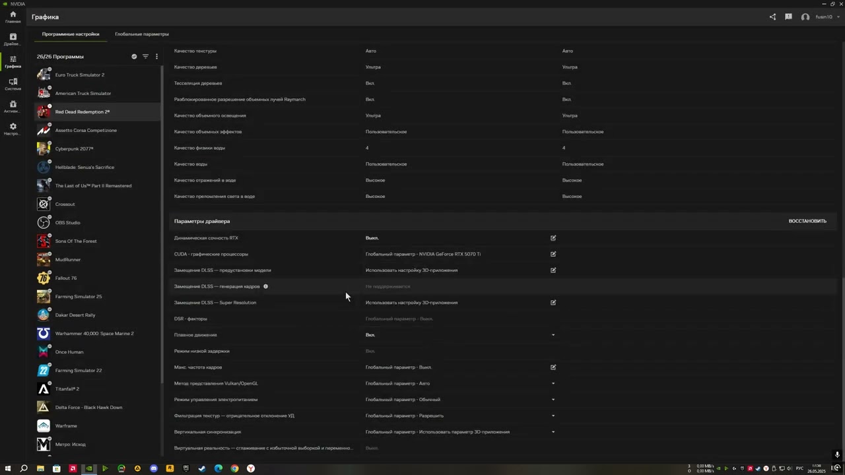This screenshot has width=845, height=475.
Task: Select Euro Truck Simulator 2 program
Action: click(x=98, y=75)
